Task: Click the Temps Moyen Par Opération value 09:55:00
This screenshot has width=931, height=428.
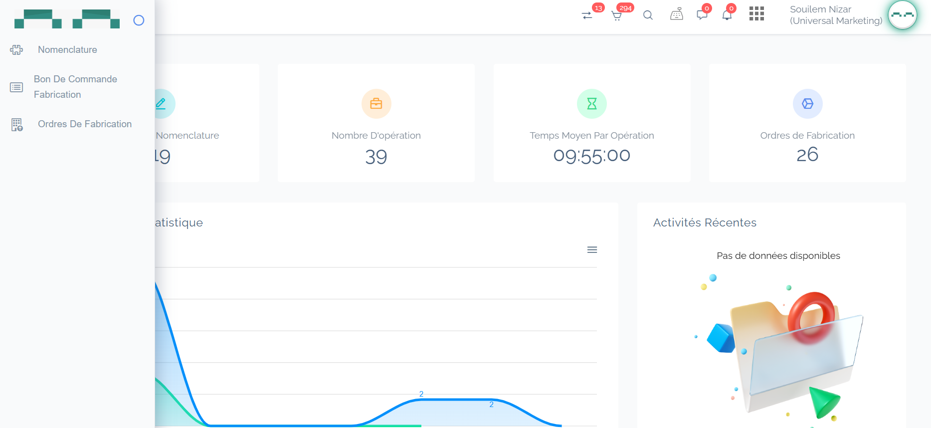Action: [591, 156]
